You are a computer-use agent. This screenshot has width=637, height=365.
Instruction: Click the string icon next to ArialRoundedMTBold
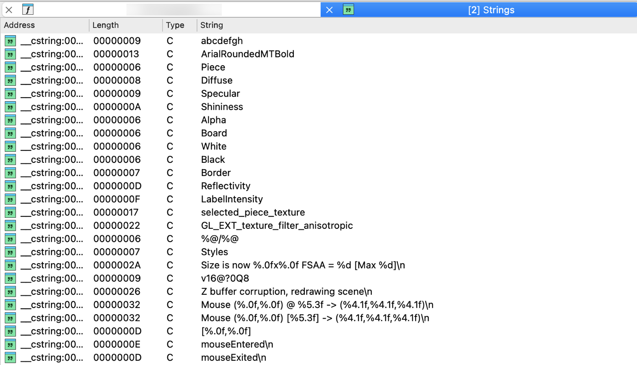click(x=10, y=54)
